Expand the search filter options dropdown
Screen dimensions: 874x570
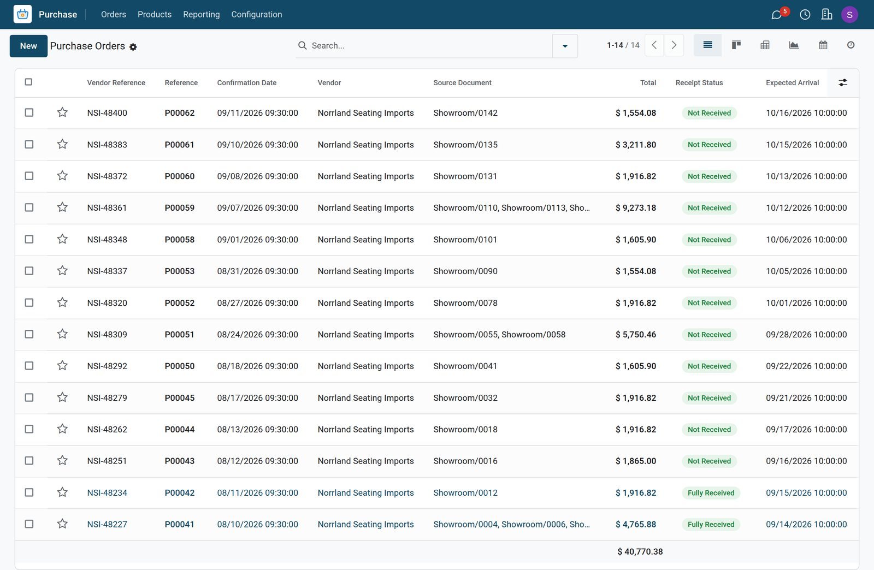(565, 46)
